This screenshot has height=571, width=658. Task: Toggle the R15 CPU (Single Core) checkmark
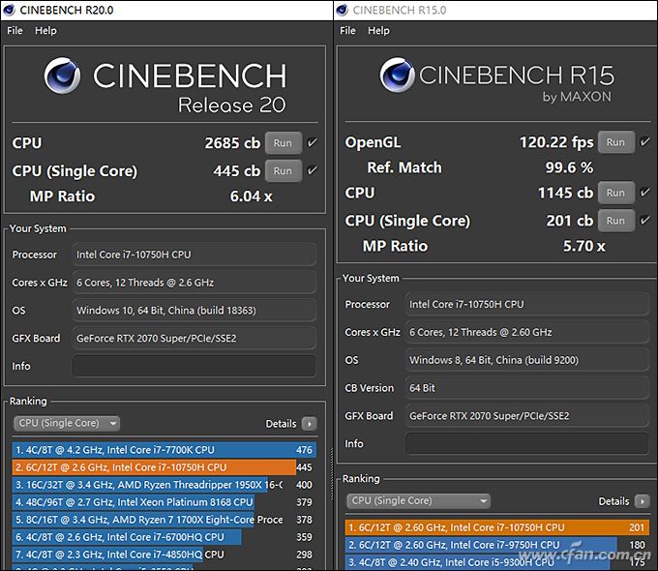(645, 220)
